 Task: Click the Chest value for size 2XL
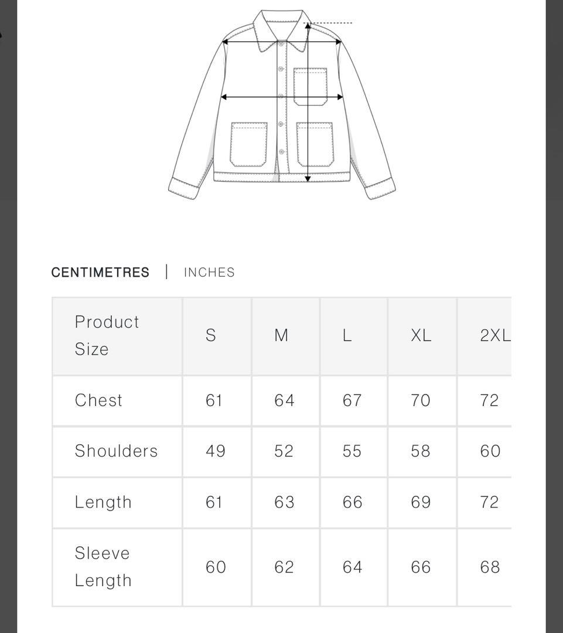point(489,400)
